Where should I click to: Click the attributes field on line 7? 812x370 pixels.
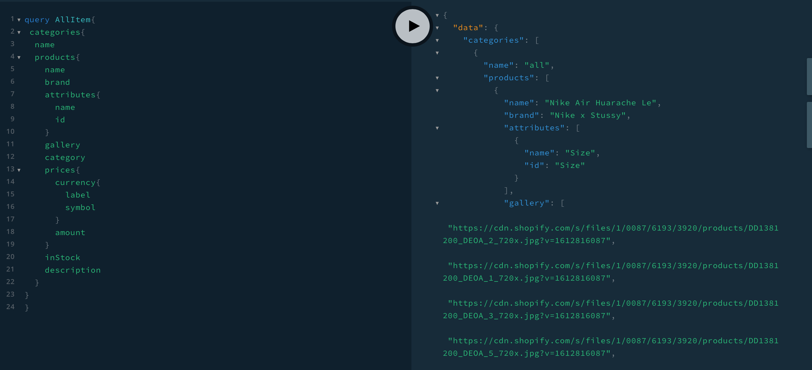coord(70,94)
